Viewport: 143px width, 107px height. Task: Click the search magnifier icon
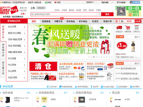100,14
